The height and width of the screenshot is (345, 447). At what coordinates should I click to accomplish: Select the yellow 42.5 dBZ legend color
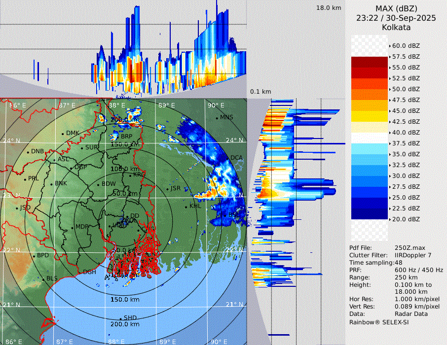370,116
